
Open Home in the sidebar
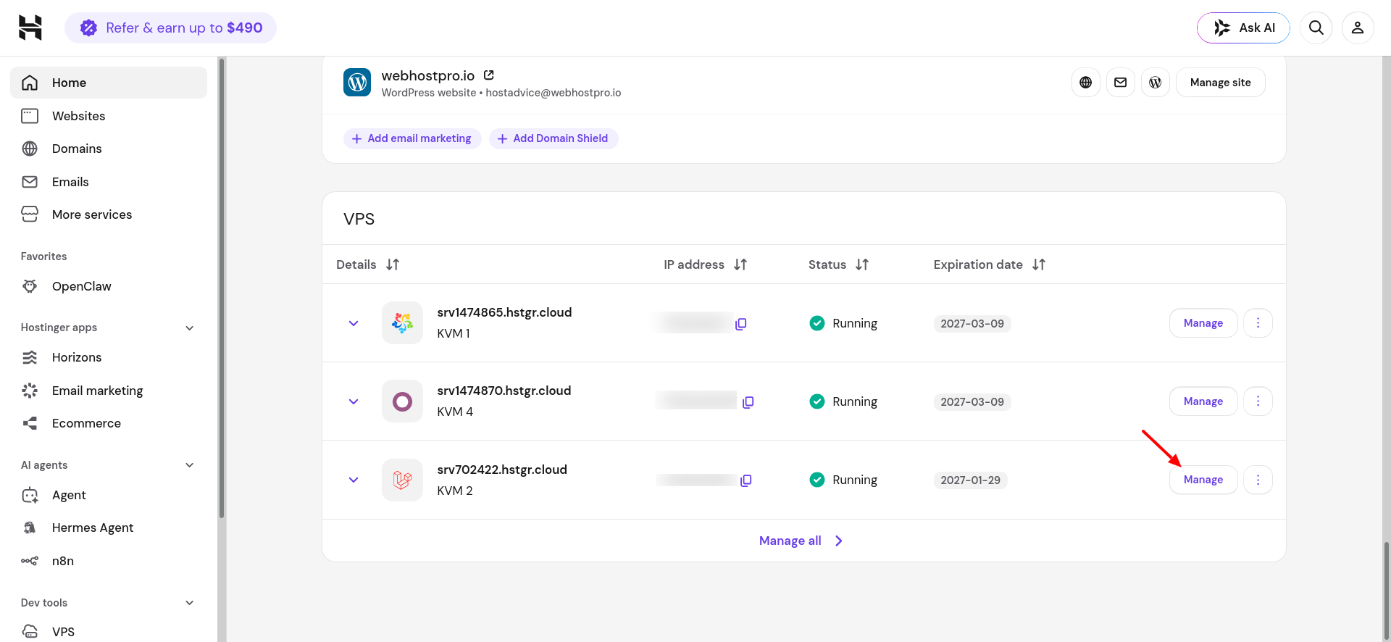point(109,83)
